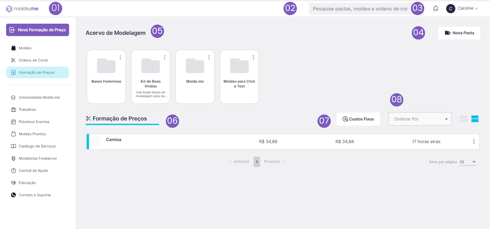
Task: Open the Bases Femininas folder
Action: click(106, 77)
